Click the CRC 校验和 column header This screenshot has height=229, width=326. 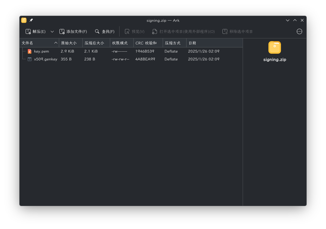pyautogui.click(x=148, y=43)
